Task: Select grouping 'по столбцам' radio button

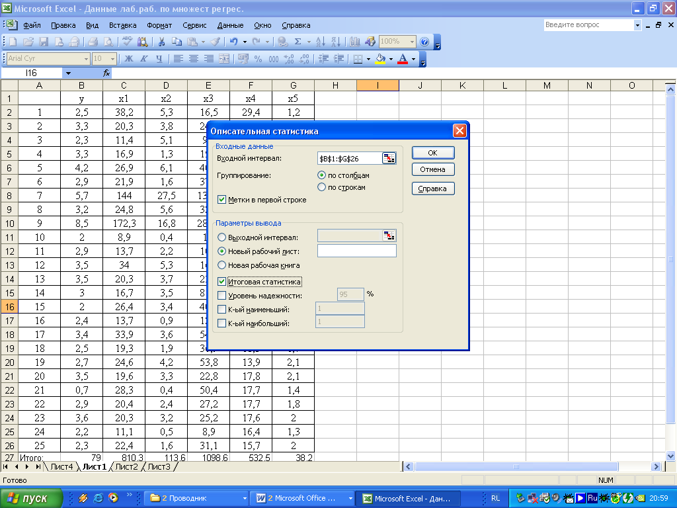Action: pos(321,175)
